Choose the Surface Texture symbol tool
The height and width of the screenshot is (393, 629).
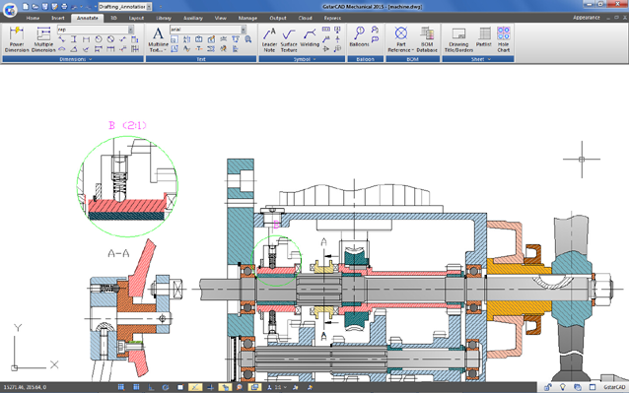pos(289,39)
